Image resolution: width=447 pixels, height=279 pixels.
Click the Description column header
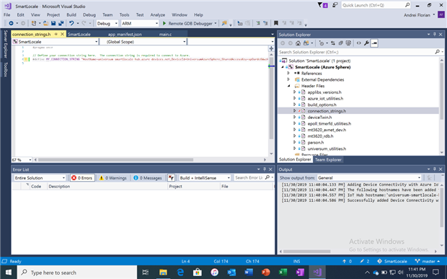[107, 187]
